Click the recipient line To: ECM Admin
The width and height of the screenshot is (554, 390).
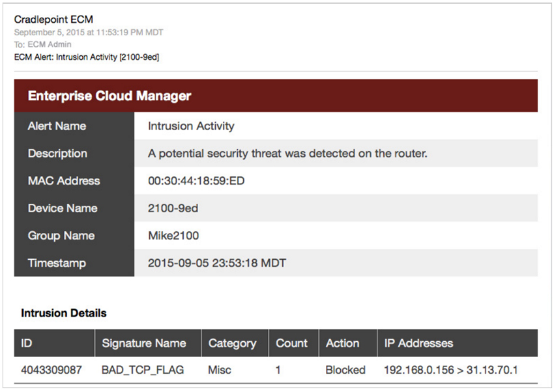(43, 44)
